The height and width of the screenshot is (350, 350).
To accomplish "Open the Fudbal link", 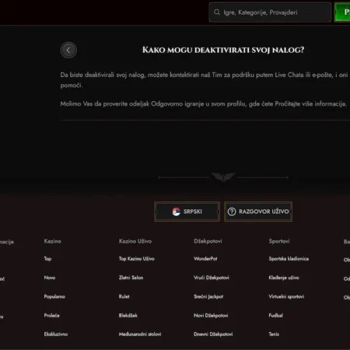I will (x=275, y=316).
